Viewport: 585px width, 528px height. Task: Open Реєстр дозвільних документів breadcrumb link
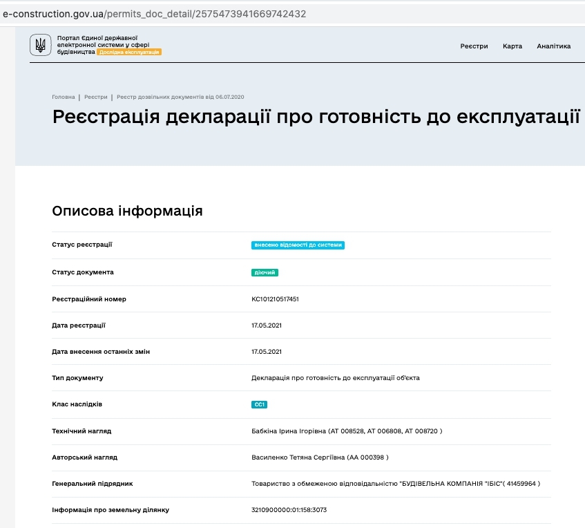click(180, 97)
